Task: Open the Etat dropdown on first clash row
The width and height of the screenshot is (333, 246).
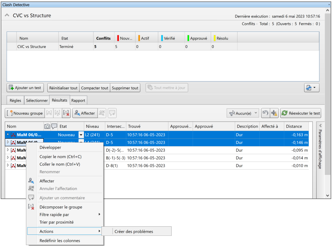Action: [81, 135]
